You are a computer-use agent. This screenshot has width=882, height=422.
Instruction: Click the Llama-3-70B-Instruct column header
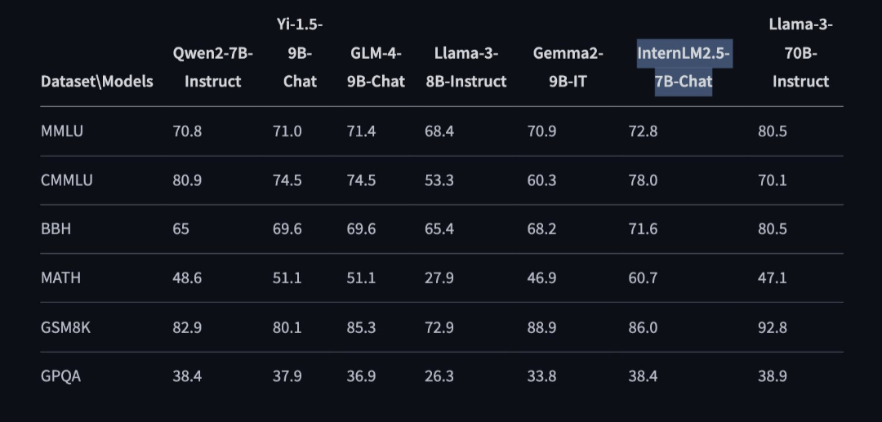pos(800,54)
